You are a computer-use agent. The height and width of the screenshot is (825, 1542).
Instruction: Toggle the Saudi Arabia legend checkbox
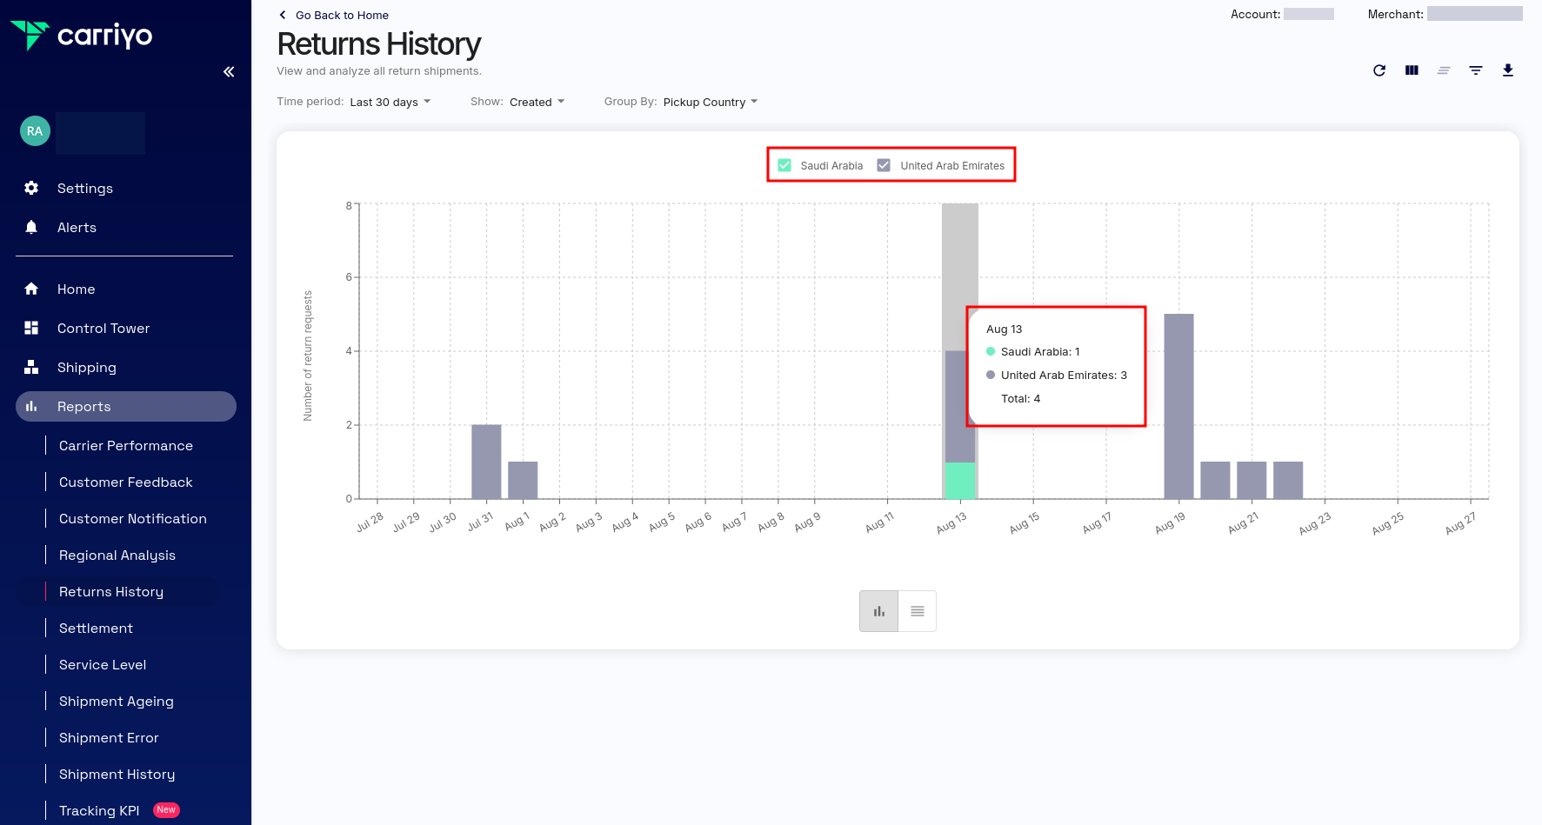pos(784,164)
